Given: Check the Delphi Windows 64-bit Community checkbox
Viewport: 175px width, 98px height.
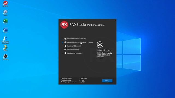Looking at the screenshot, I should coord(62,39).
